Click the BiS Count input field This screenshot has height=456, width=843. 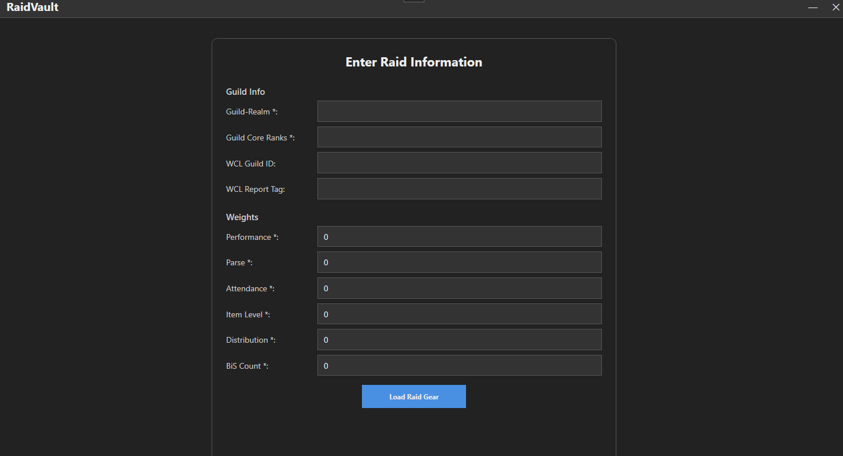click(459, 365)
